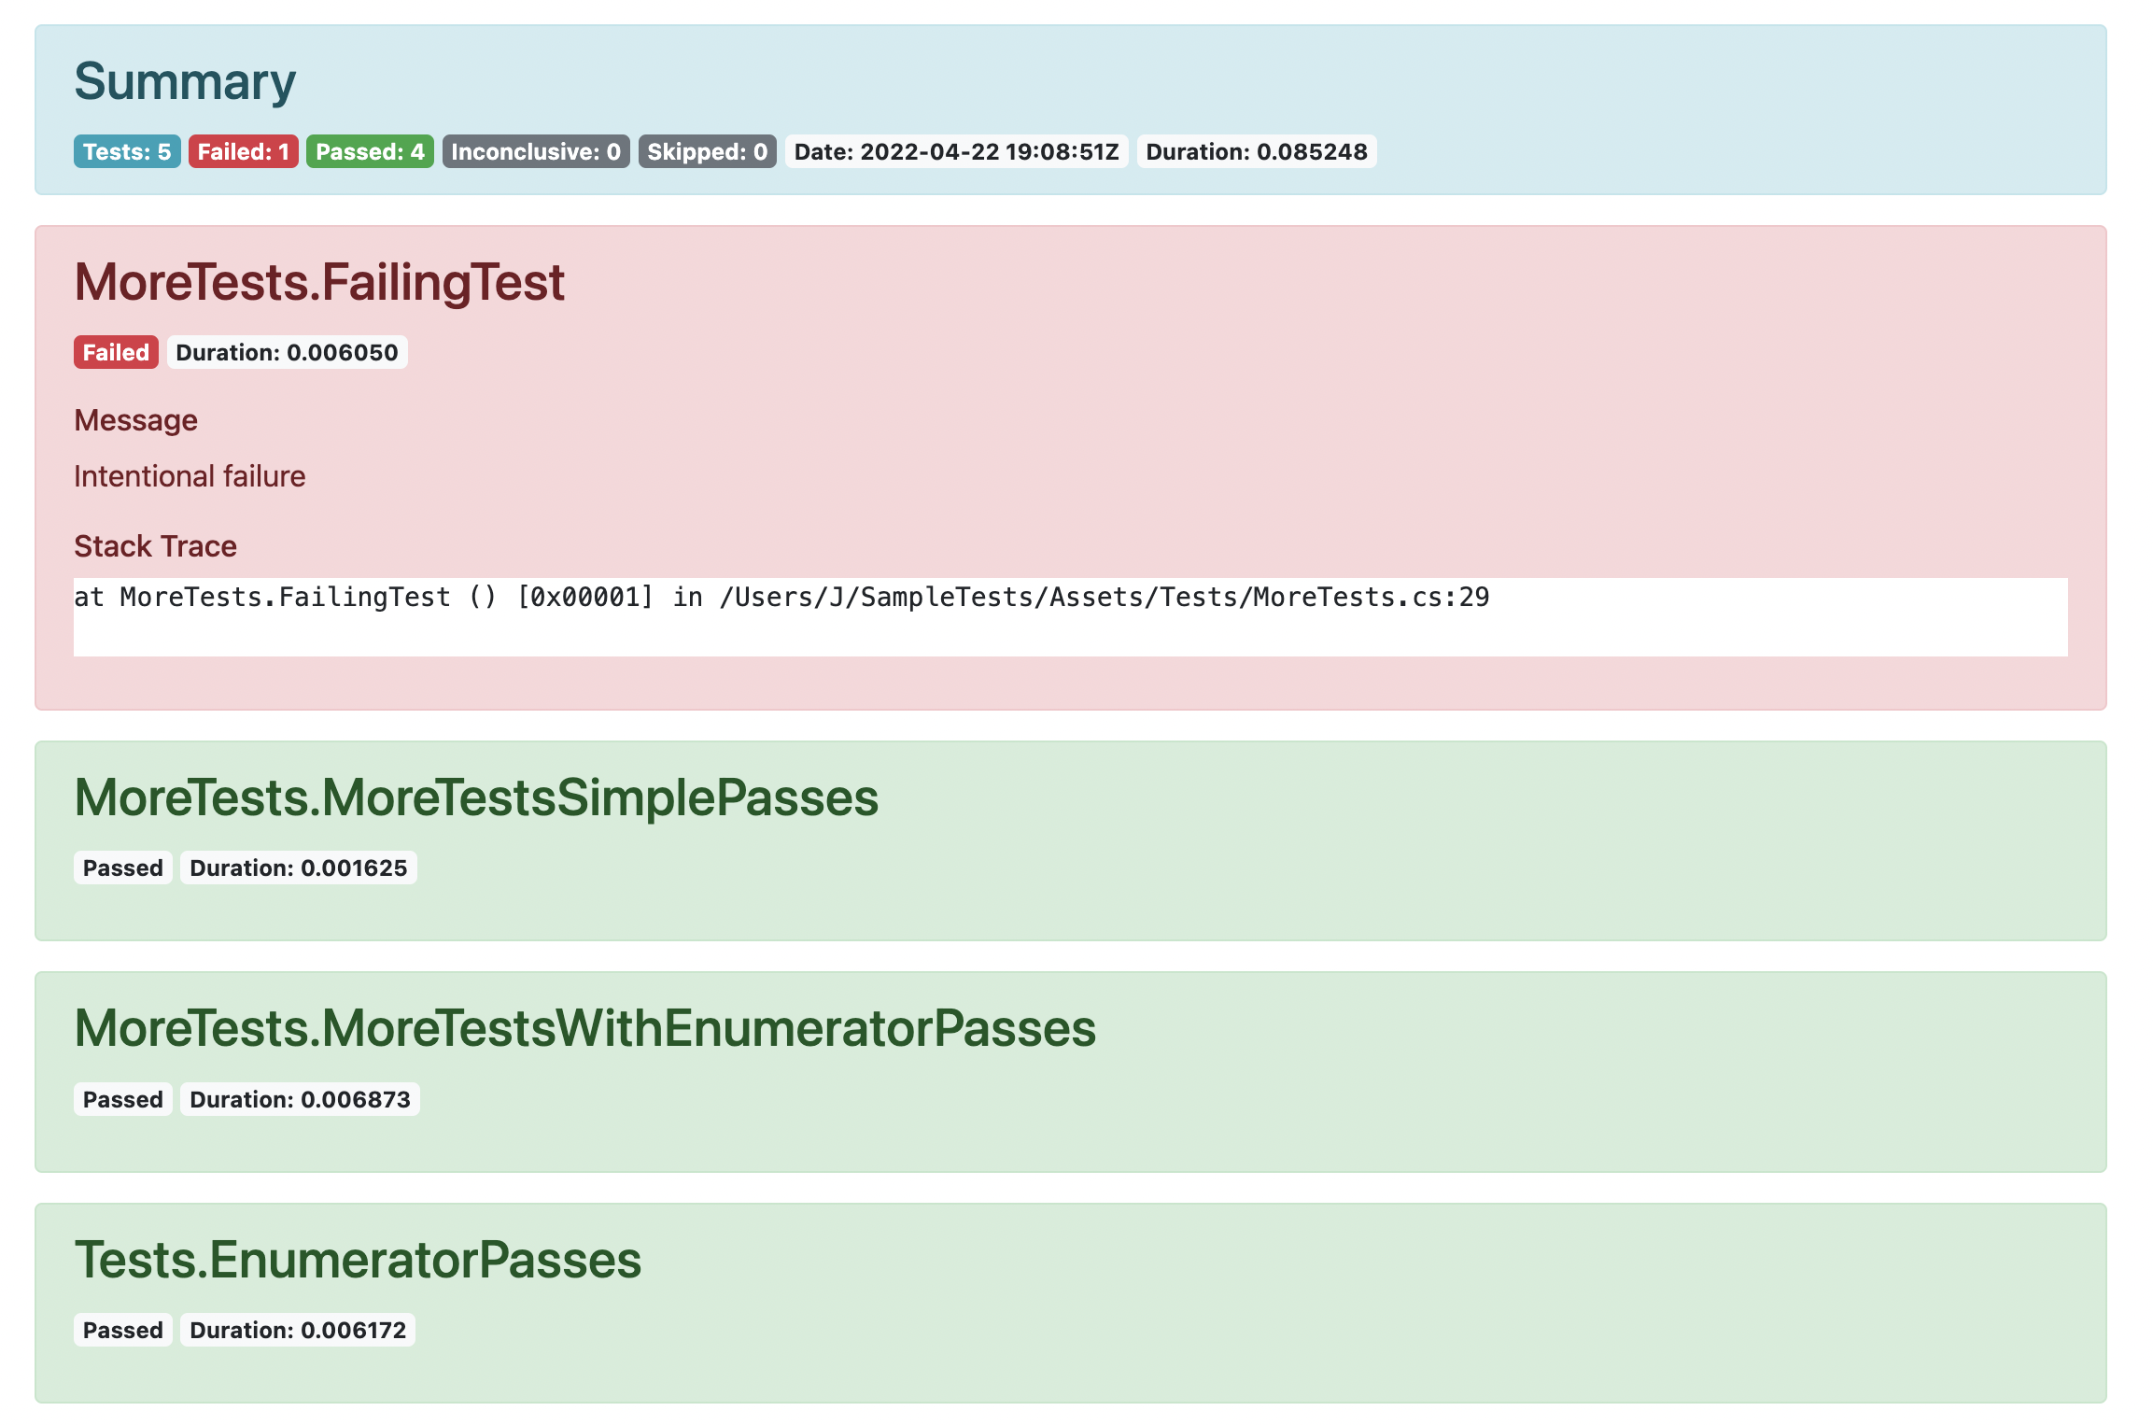Open the MoreTests.MoreTestsSimplePasses heading
This screenshot has width=2153, height=1425.
[x=476, y=797]
